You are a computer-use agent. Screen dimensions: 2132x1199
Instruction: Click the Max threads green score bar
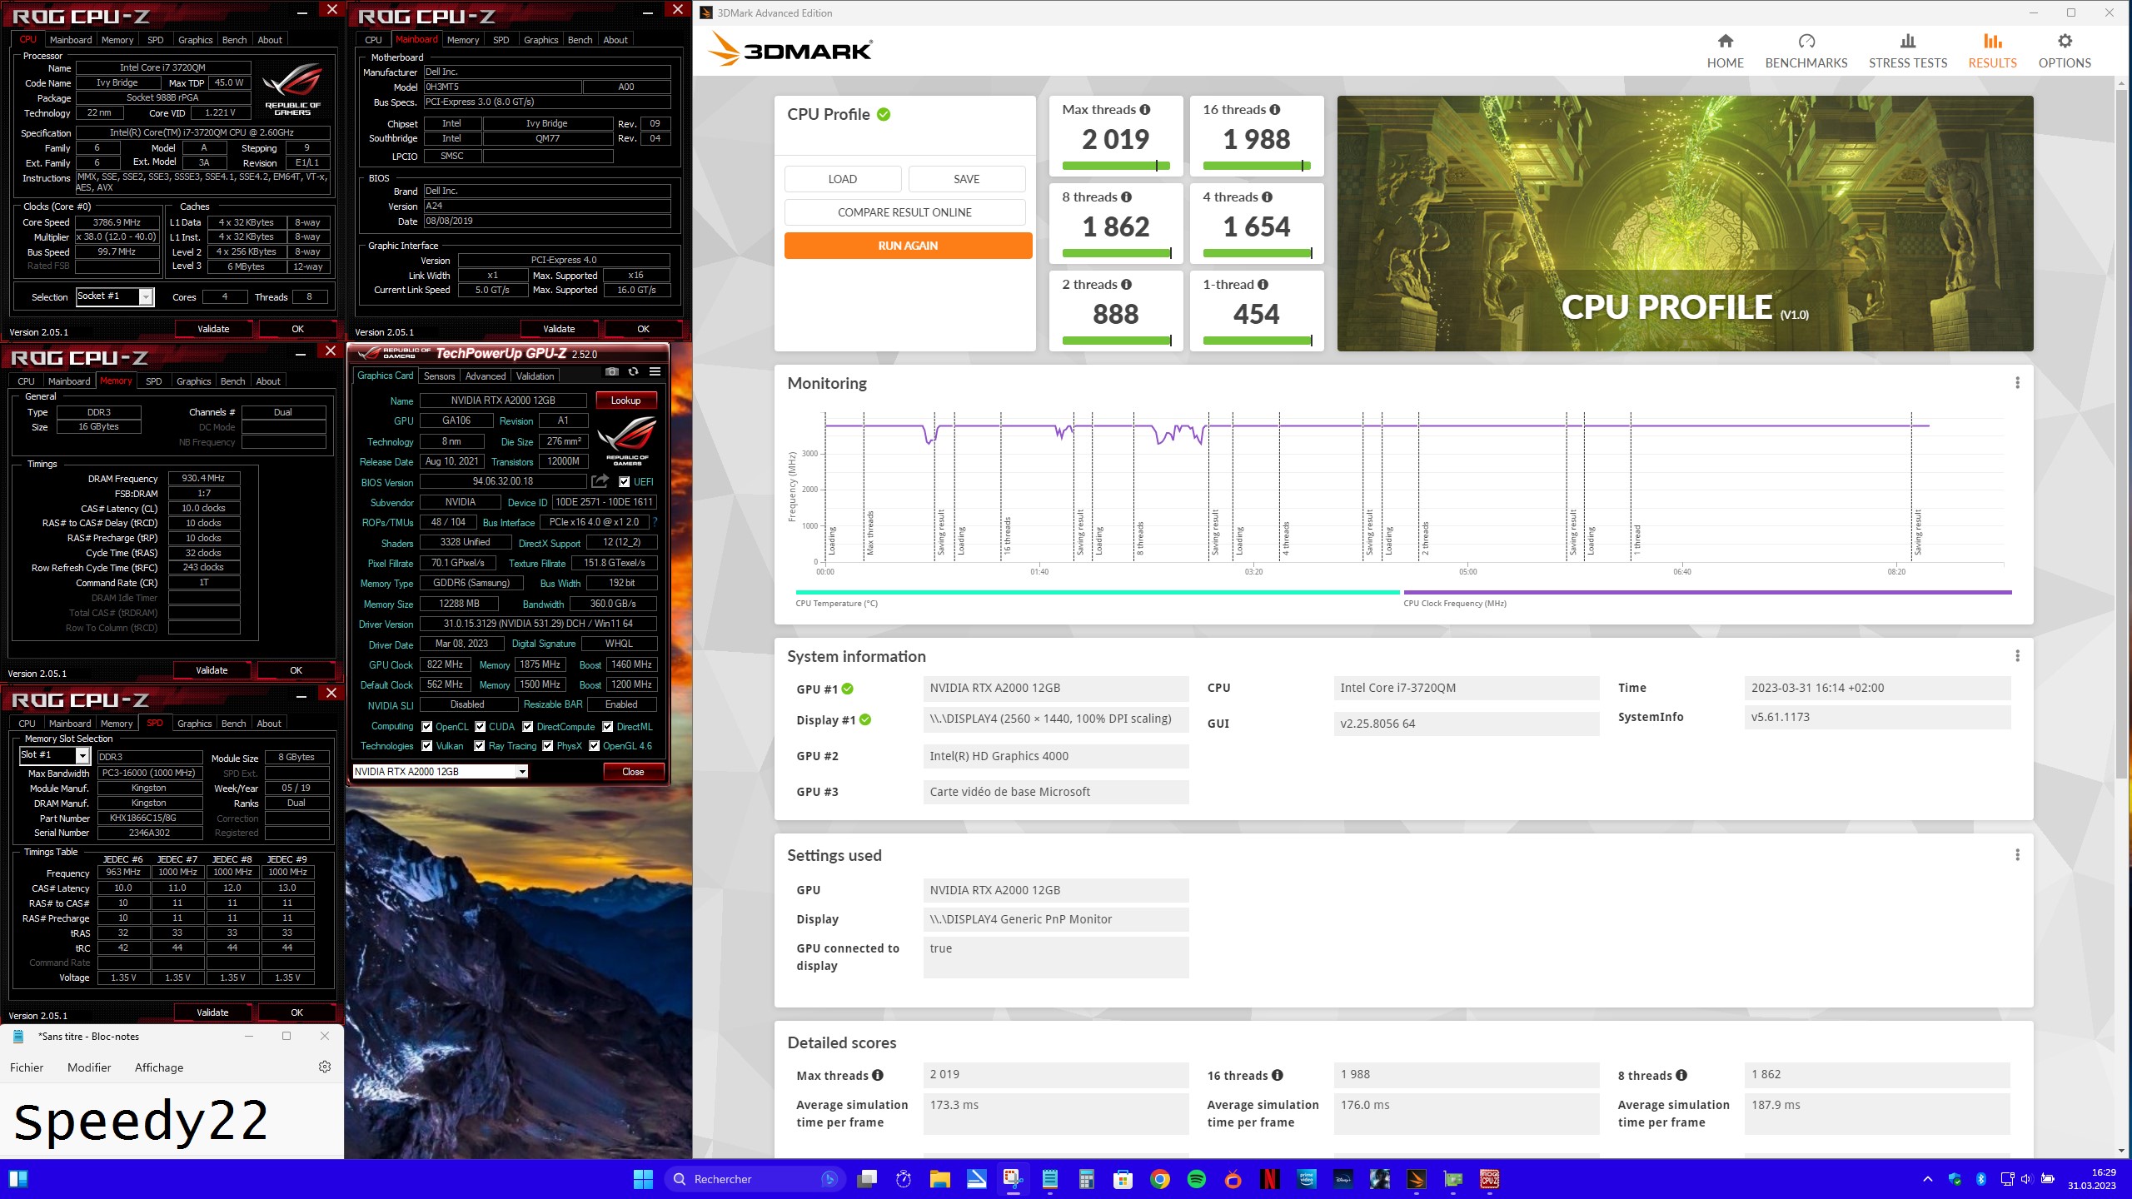pos(1116,166)
